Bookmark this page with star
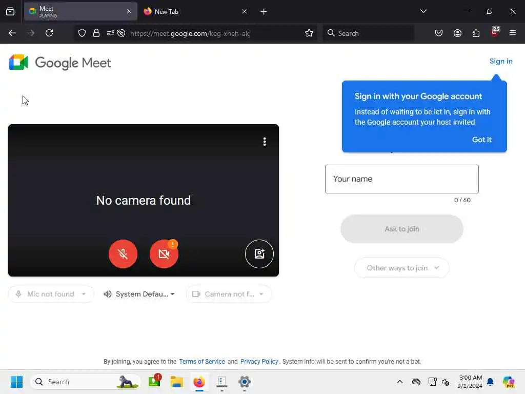 309,33
